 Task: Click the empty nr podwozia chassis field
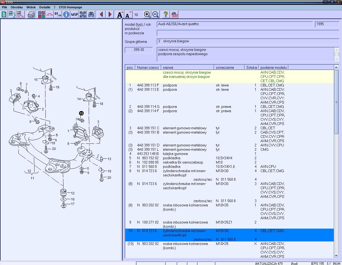coord(248,33)
